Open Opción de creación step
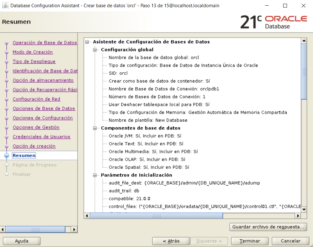This screenshot has width=313, height=247. pos(34,146)
